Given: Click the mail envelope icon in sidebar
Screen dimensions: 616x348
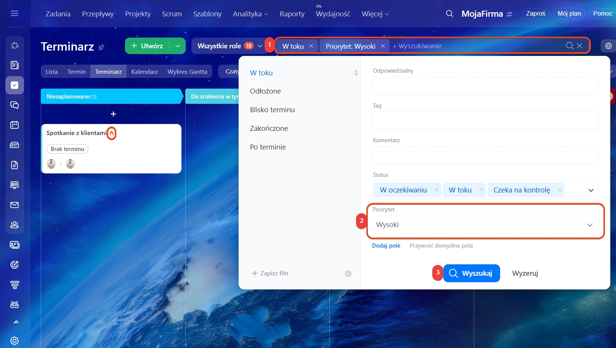Looking at the screenshot, I should pos(14,205).
